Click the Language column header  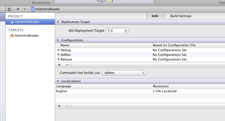click(64, 86)
